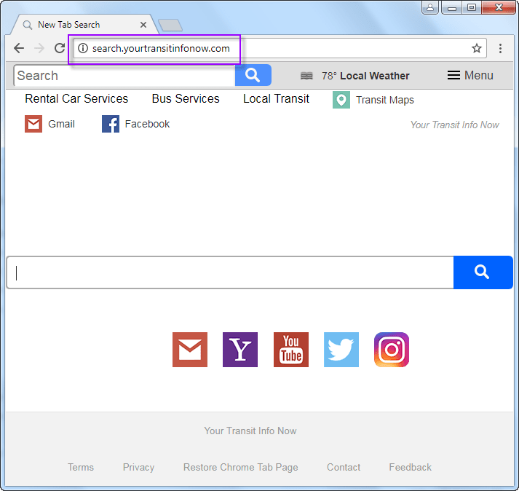Image resolution: width=519 pixels, height=491 pixels.
Task: Open the Privacy footer link
Action: (139, 467)
